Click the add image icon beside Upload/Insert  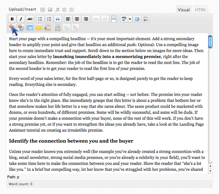coord(43,9)
